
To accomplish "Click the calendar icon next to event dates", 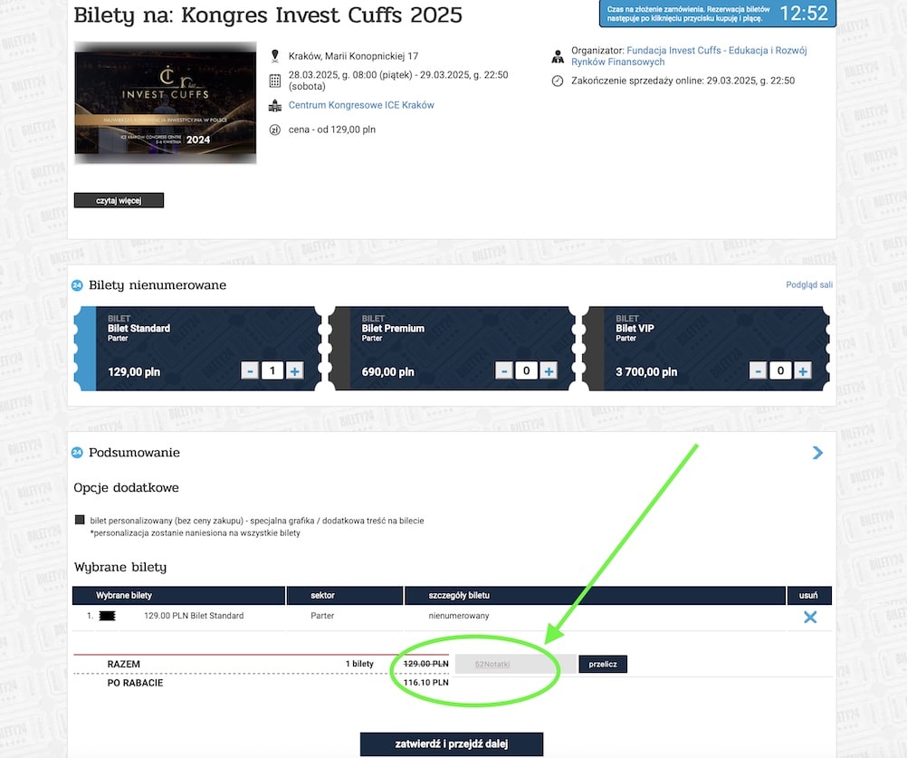I will (x=275, y=81).
